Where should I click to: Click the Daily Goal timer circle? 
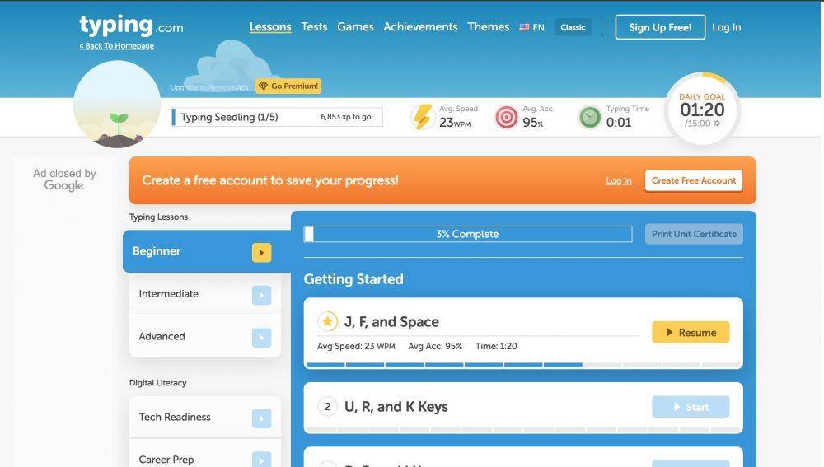(702, 110)
